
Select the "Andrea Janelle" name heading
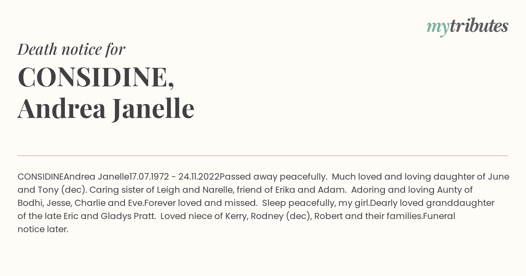(x=106, y=108)
